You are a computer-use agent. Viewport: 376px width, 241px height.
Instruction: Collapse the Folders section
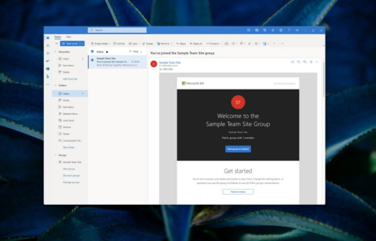(55, 85)
